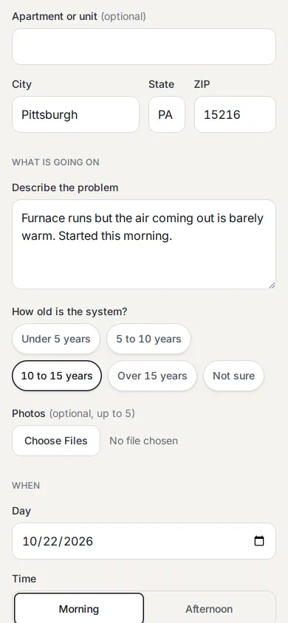Switch time slot to Afternoon
288x623 pixels.
(x=209, y=609)
